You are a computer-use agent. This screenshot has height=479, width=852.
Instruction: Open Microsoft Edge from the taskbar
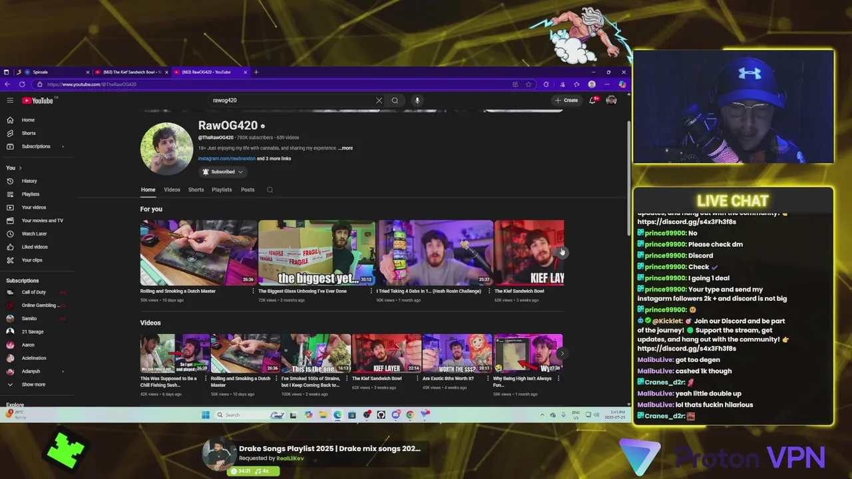point(337,415)
